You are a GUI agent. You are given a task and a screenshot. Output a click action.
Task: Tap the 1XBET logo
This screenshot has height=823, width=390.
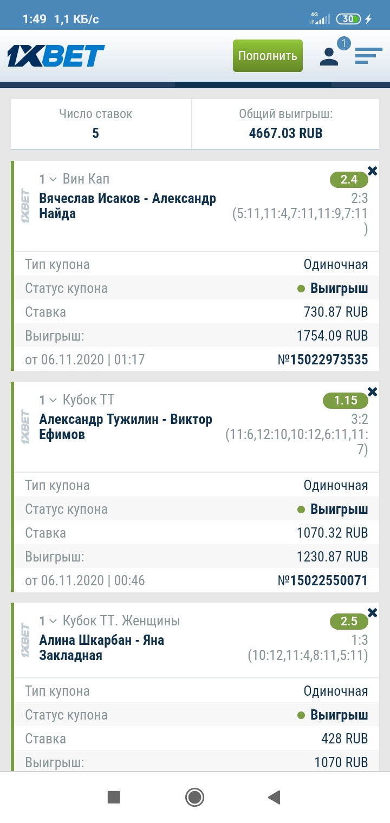pos(56,56)
